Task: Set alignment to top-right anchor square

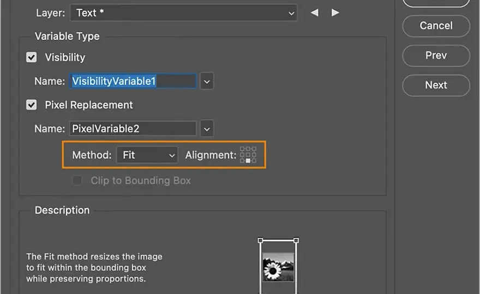Action: click(254, 149)
